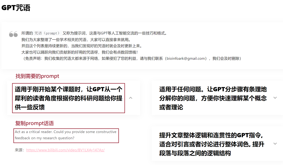Image resolution: width=283 pixels, height=165 pixels.
Task: Click the 来源： label
Action: (x=19, y=150)
